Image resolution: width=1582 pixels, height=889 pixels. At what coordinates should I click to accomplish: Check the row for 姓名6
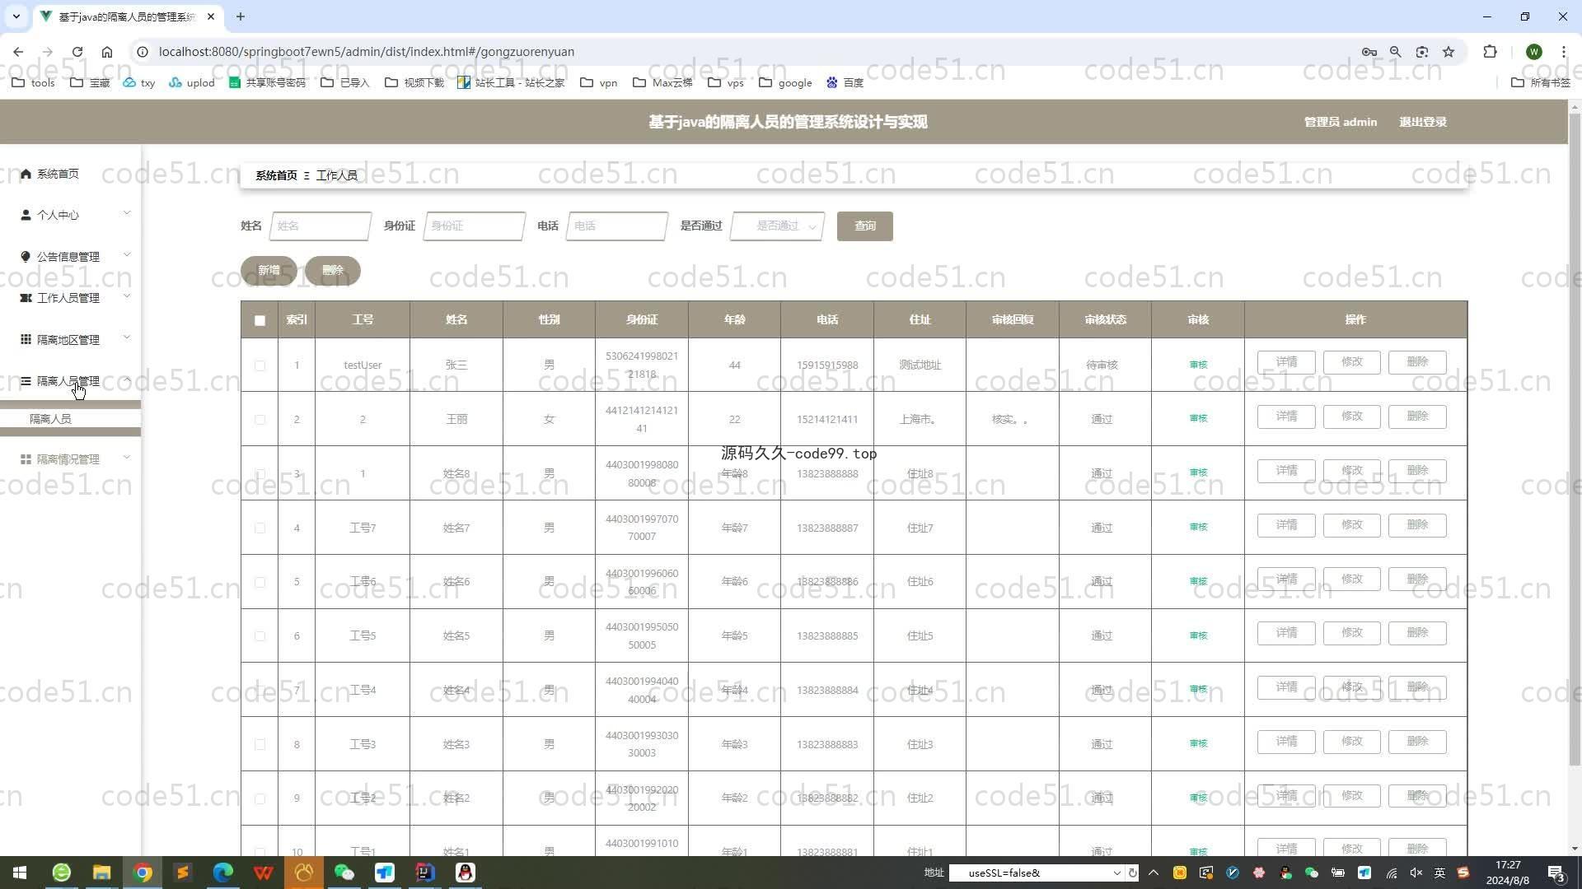260,582
